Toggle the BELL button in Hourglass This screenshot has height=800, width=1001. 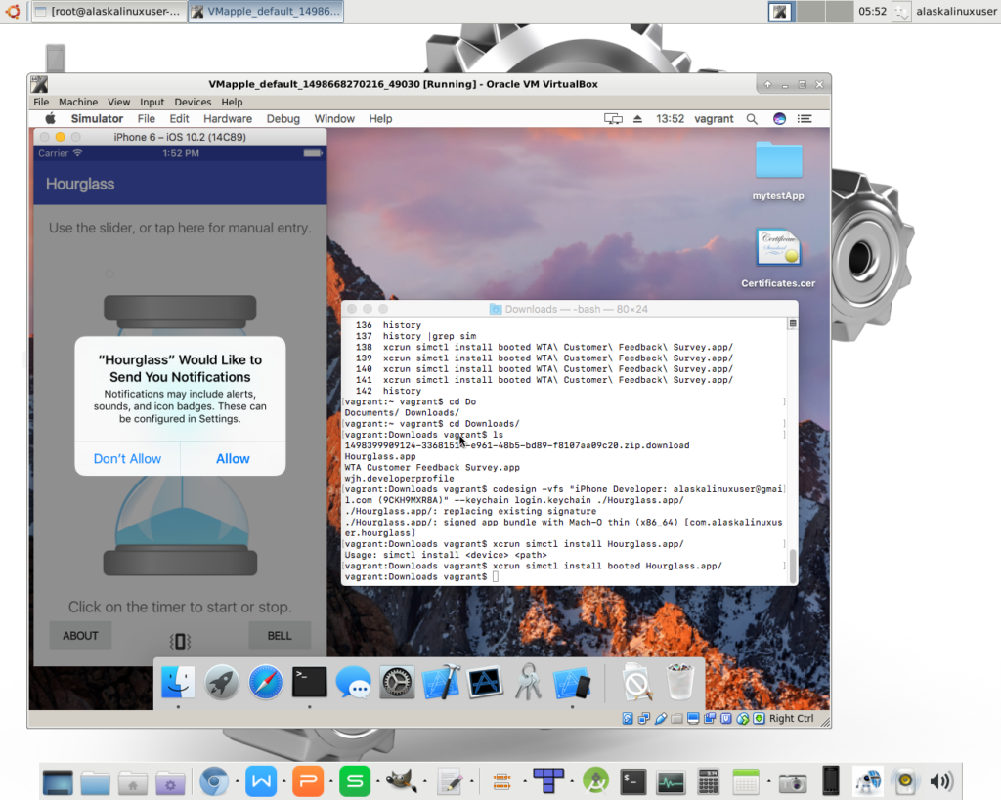click(x=280, y=636)
